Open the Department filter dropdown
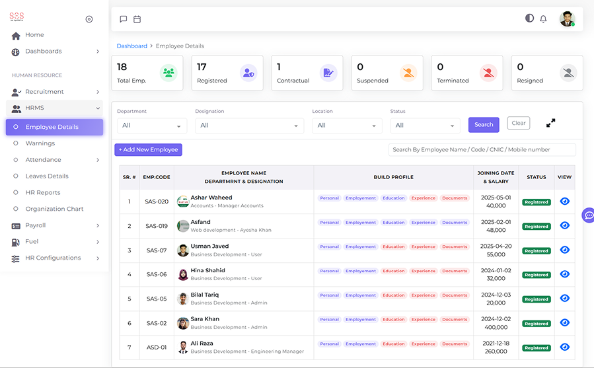Screen dimensions: 594x368 click(x=152, y=126)
